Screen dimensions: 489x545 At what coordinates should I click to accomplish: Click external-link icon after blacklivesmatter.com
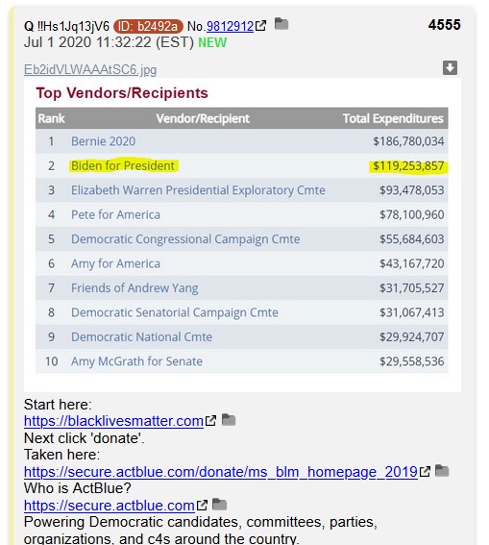tap(210, 421)
